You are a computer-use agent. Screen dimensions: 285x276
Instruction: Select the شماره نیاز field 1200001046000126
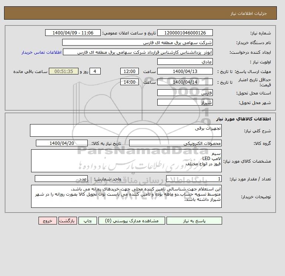tap(185, 33)
